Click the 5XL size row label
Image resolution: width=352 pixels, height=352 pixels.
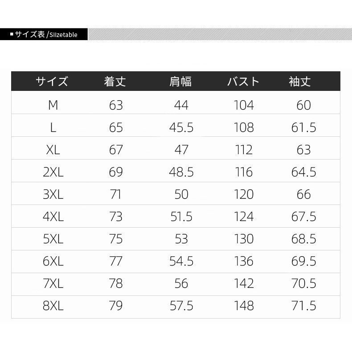[53, 239]
